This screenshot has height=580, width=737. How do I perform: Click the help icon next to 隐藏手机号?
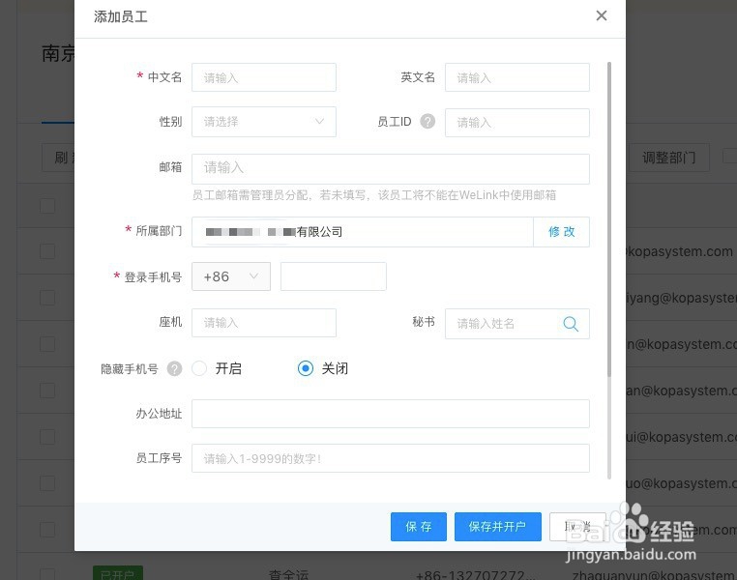[x=174, y=368]
